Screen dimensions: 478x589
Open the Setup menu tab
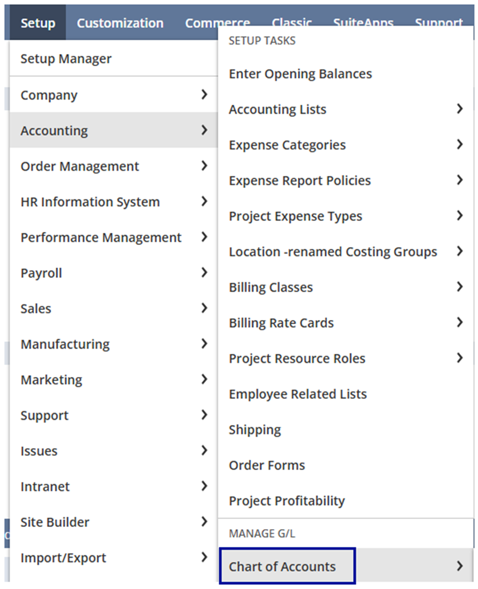pyautogui.click(x=38, y=23)
